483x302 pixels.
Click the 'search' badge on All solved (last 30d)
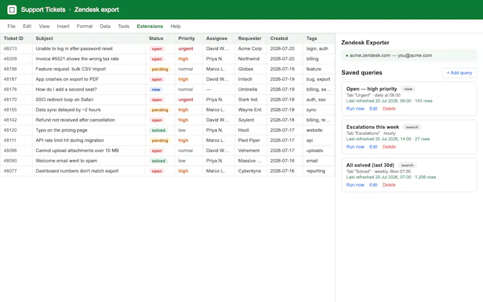[x=407, y=165]
